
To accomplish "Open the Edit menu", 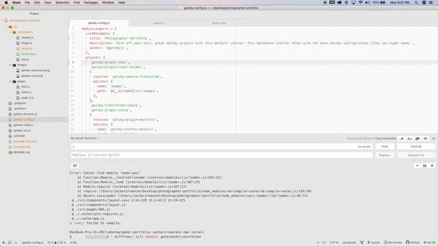I will [x=37, y=3].
